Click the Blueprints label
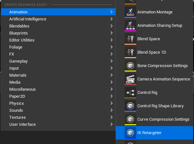194x144 pixels. click(19, 33)
